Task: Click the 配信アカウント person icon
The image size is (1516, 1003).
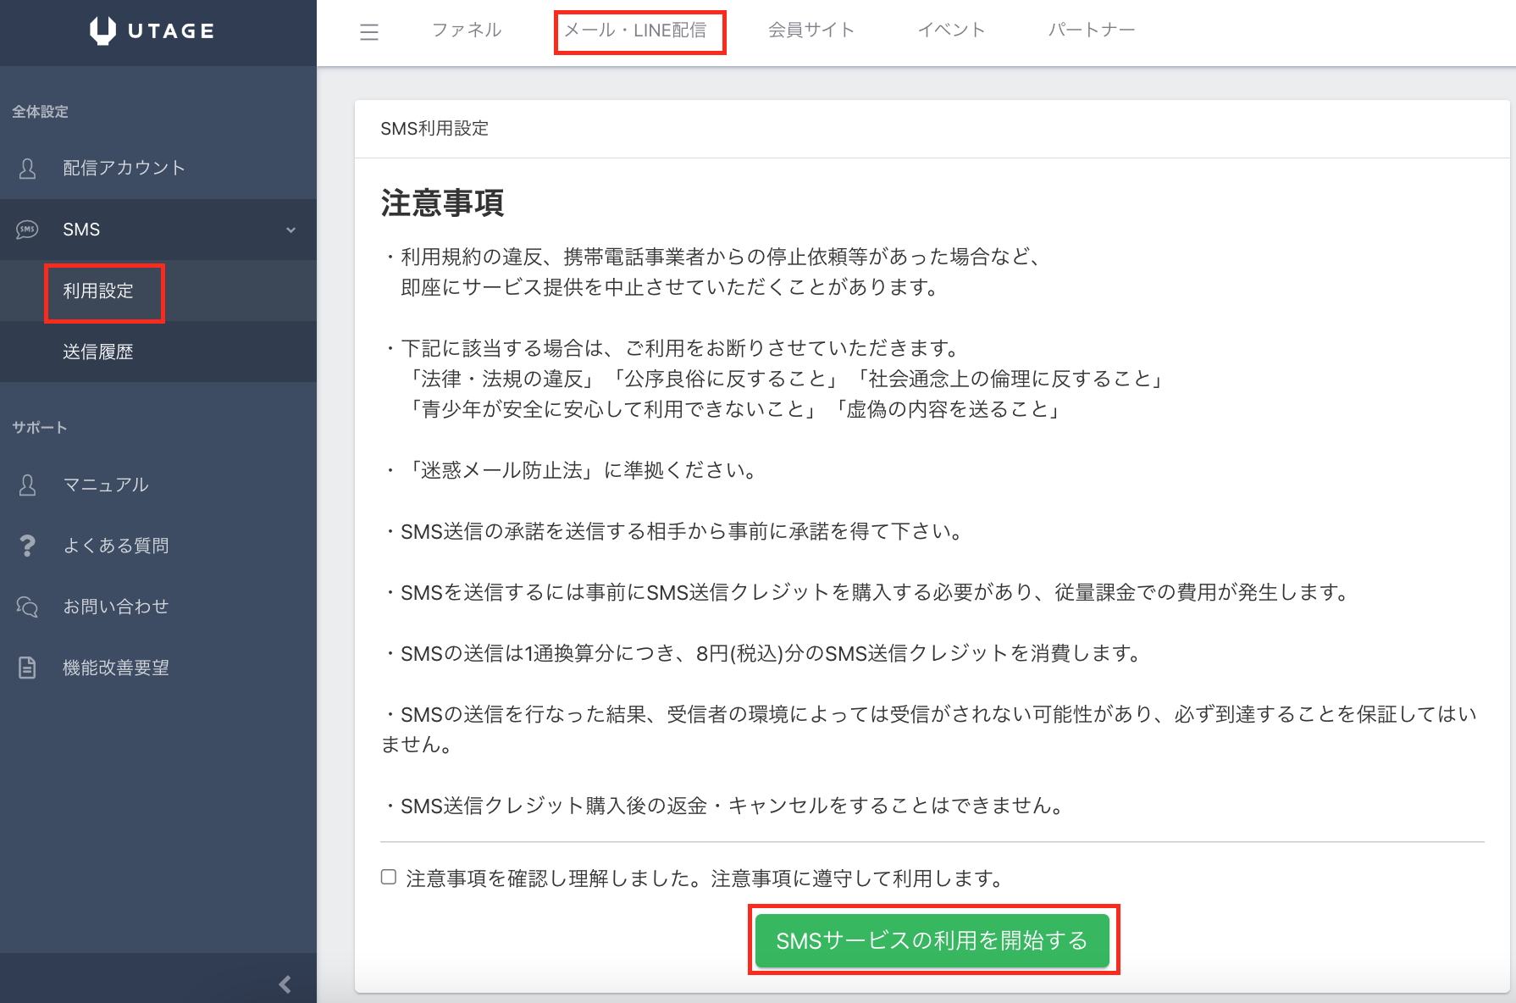Action: [27, 169]
